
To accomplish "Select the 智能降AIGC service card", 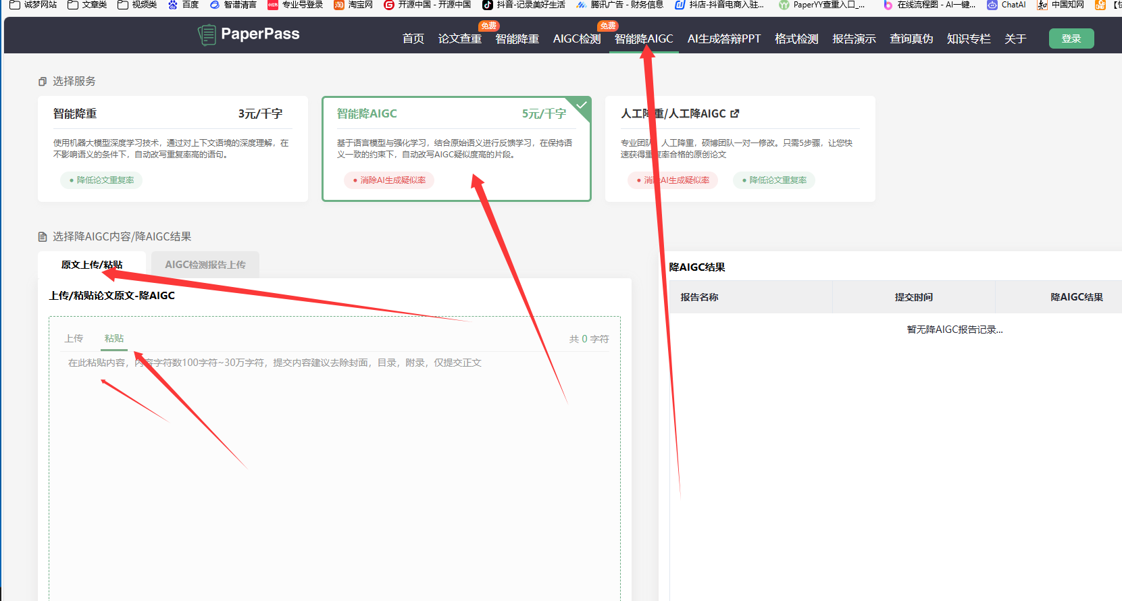I will tap(456, 149).
